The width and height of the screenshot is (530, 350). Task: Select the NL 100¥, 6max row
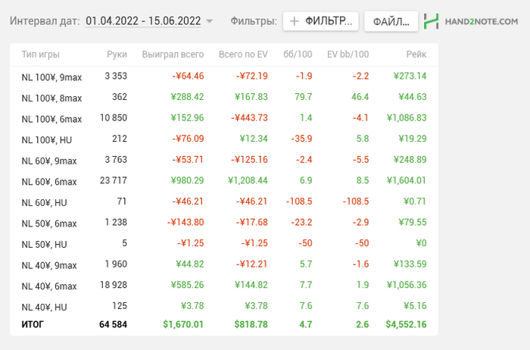tap(224, 118)
